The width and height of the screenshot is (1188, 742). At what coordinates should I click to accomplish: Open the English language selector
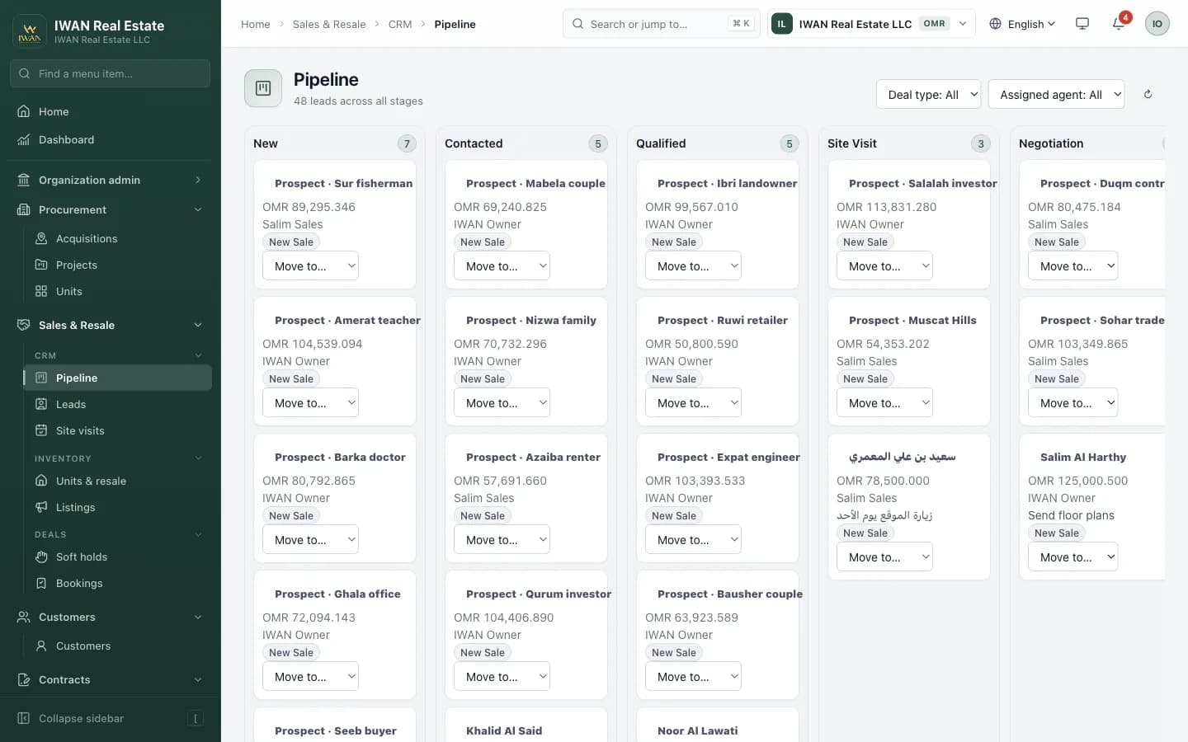(1022, 24)
